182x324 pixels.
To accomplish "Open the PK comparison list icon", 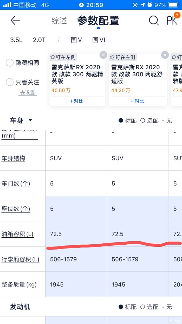I will point(172,20).
